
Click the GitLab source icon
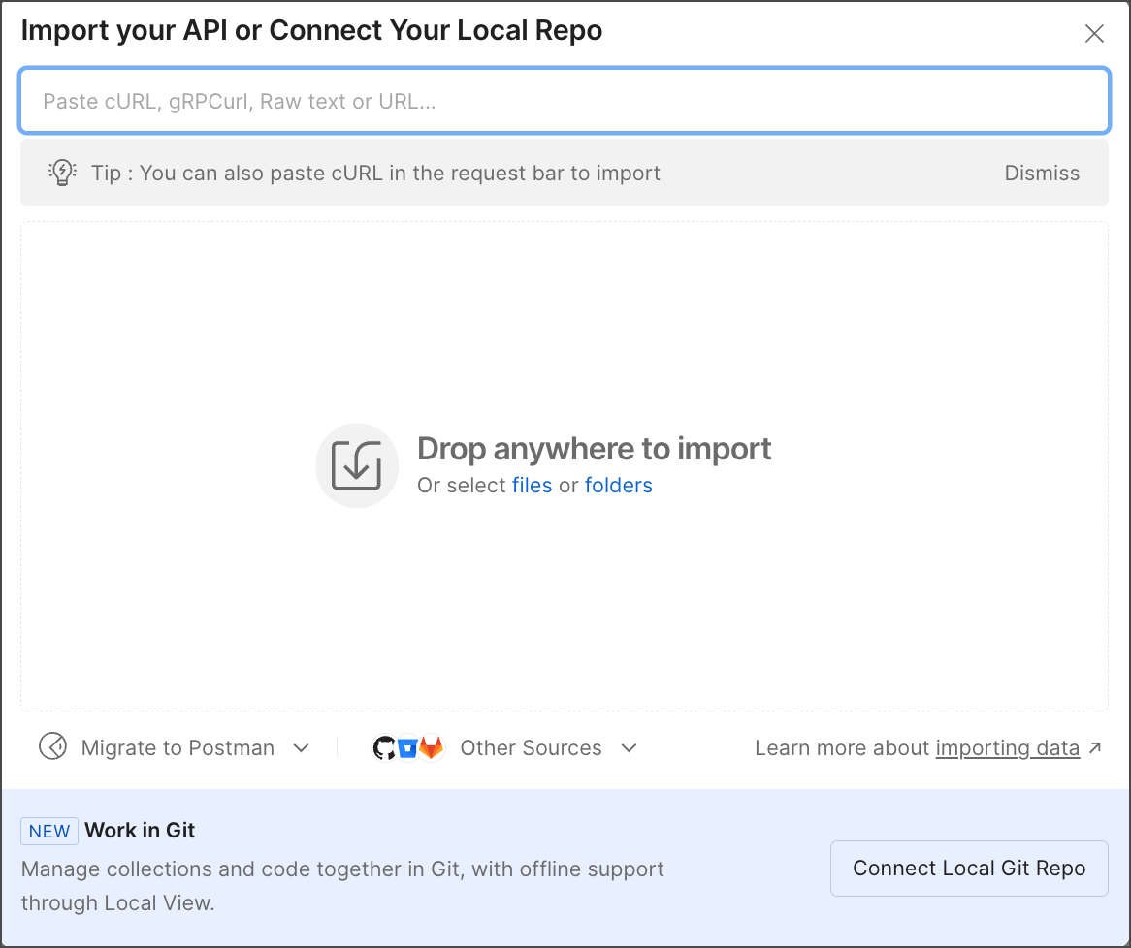pyautogui.click(x=435, y=747)
